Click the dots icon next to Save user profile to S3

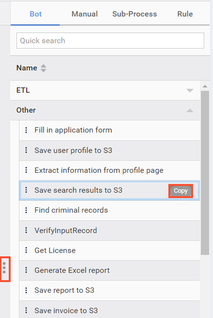[26, 150]
